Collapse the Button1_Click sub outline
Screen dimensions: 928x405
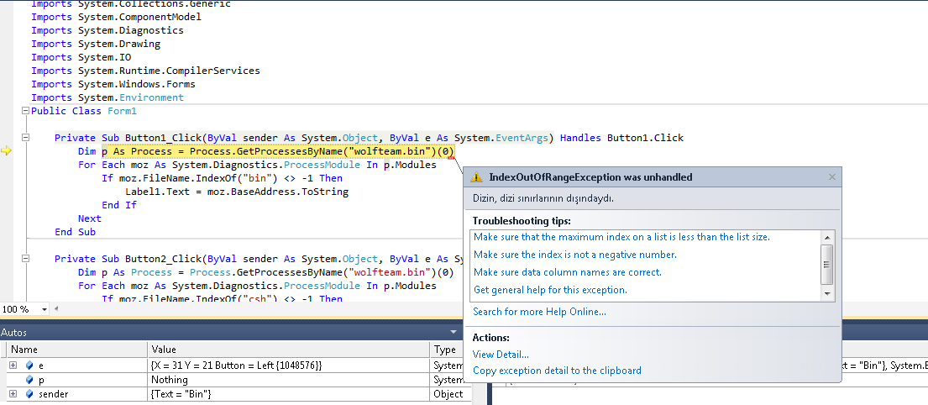[x=25, y=137]
